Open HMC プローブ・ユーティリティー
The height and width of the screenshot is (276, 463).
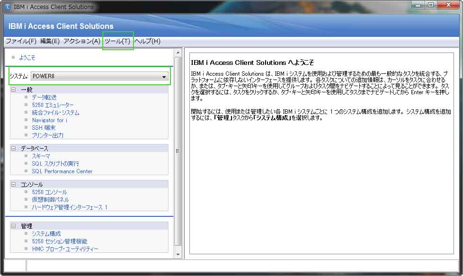click(x=65, y=249)
